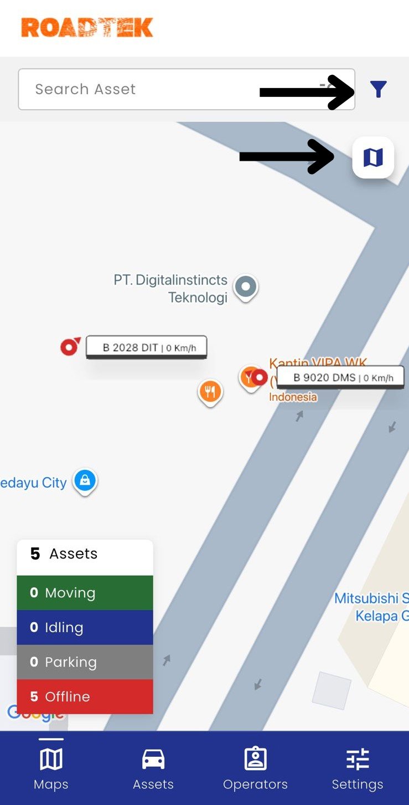409x805 pixels.
Task: Tap the blue shopping bag pin near edayu City
Action: click(85, 481)
